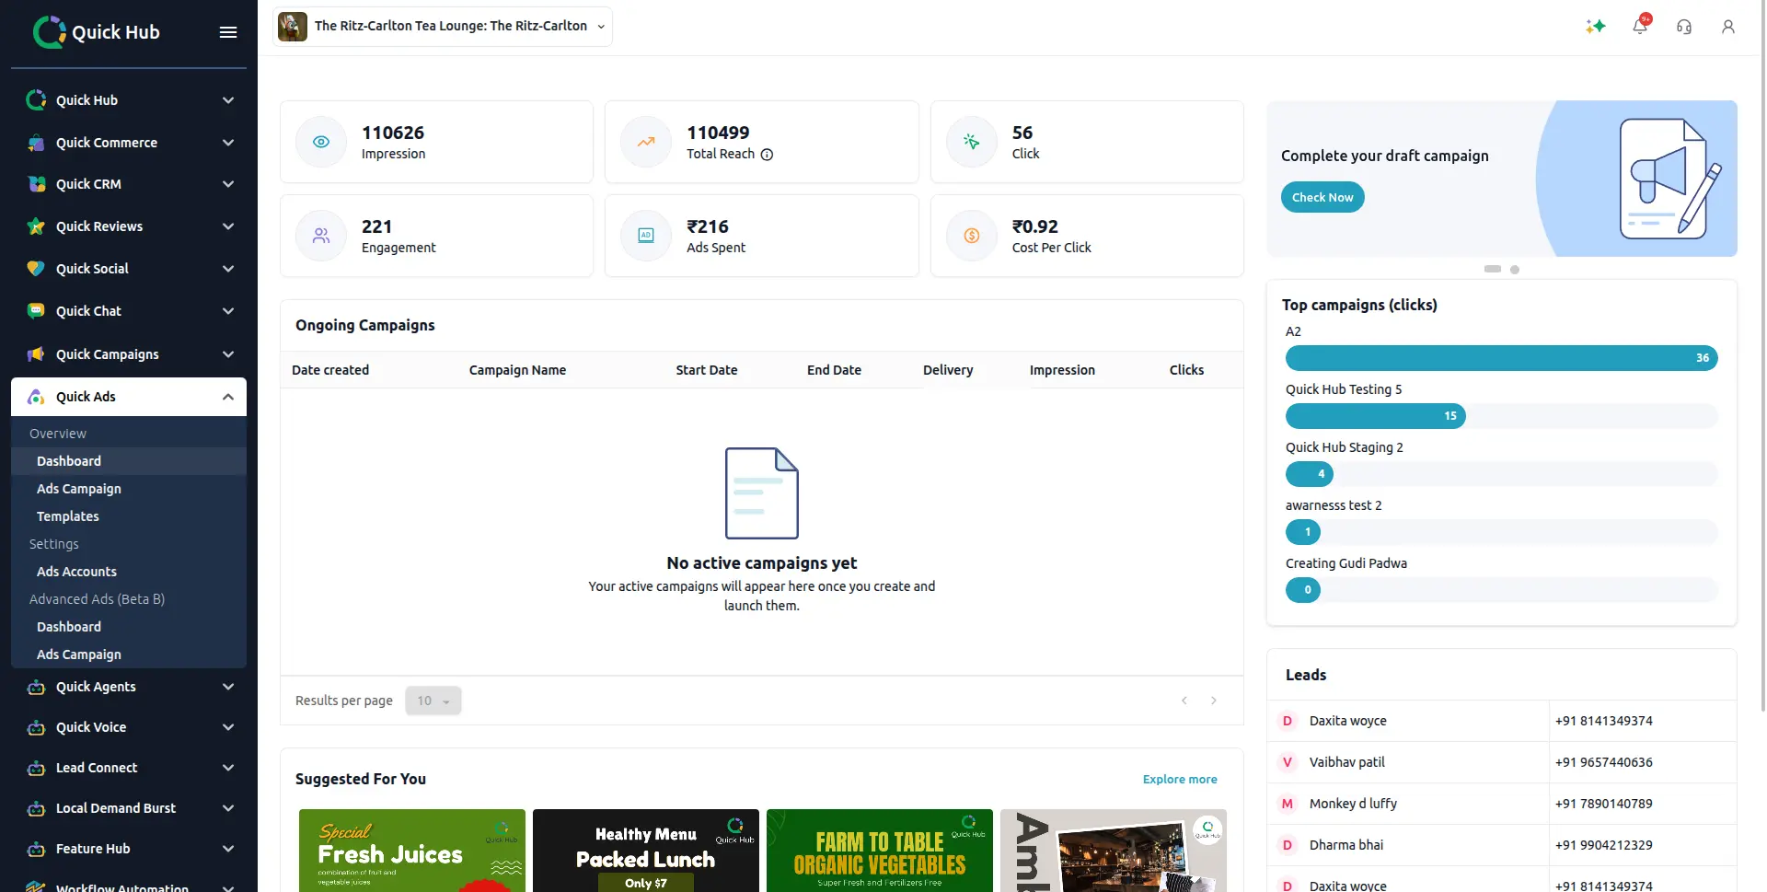Open the notifications bell

[x=1640, y=27]
